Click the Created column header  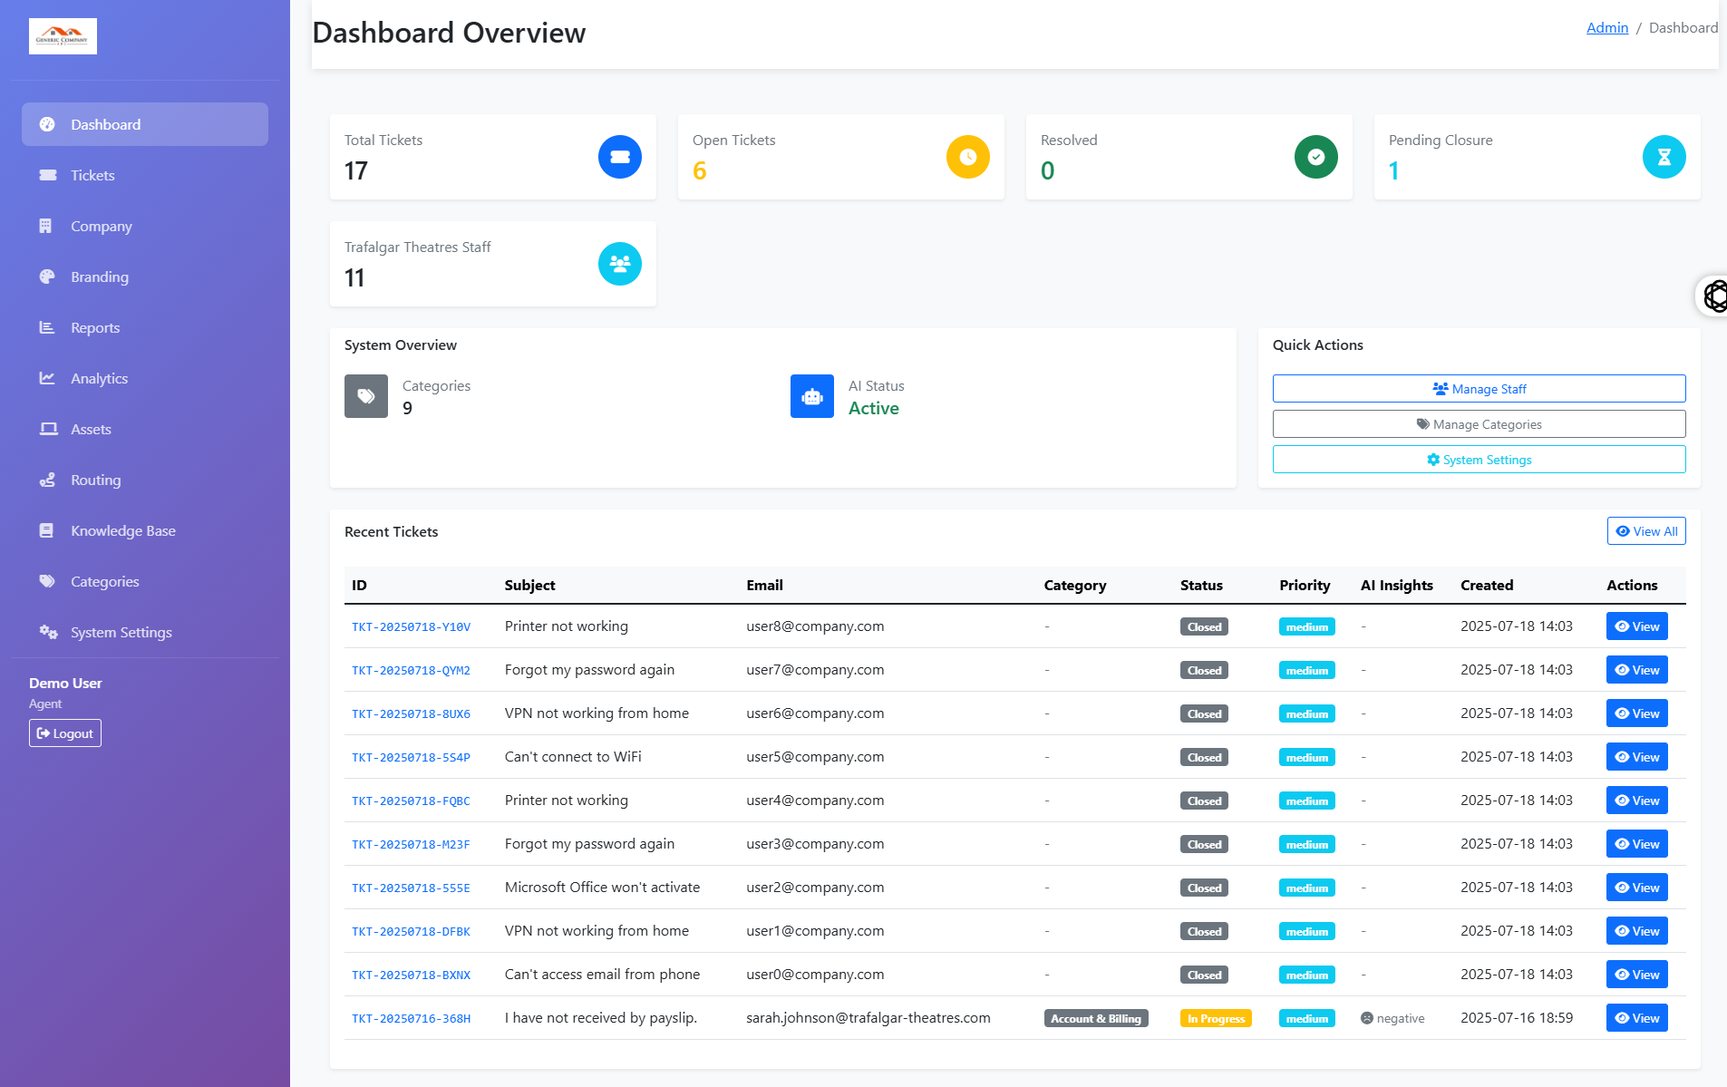click(x=1487, y=585)
